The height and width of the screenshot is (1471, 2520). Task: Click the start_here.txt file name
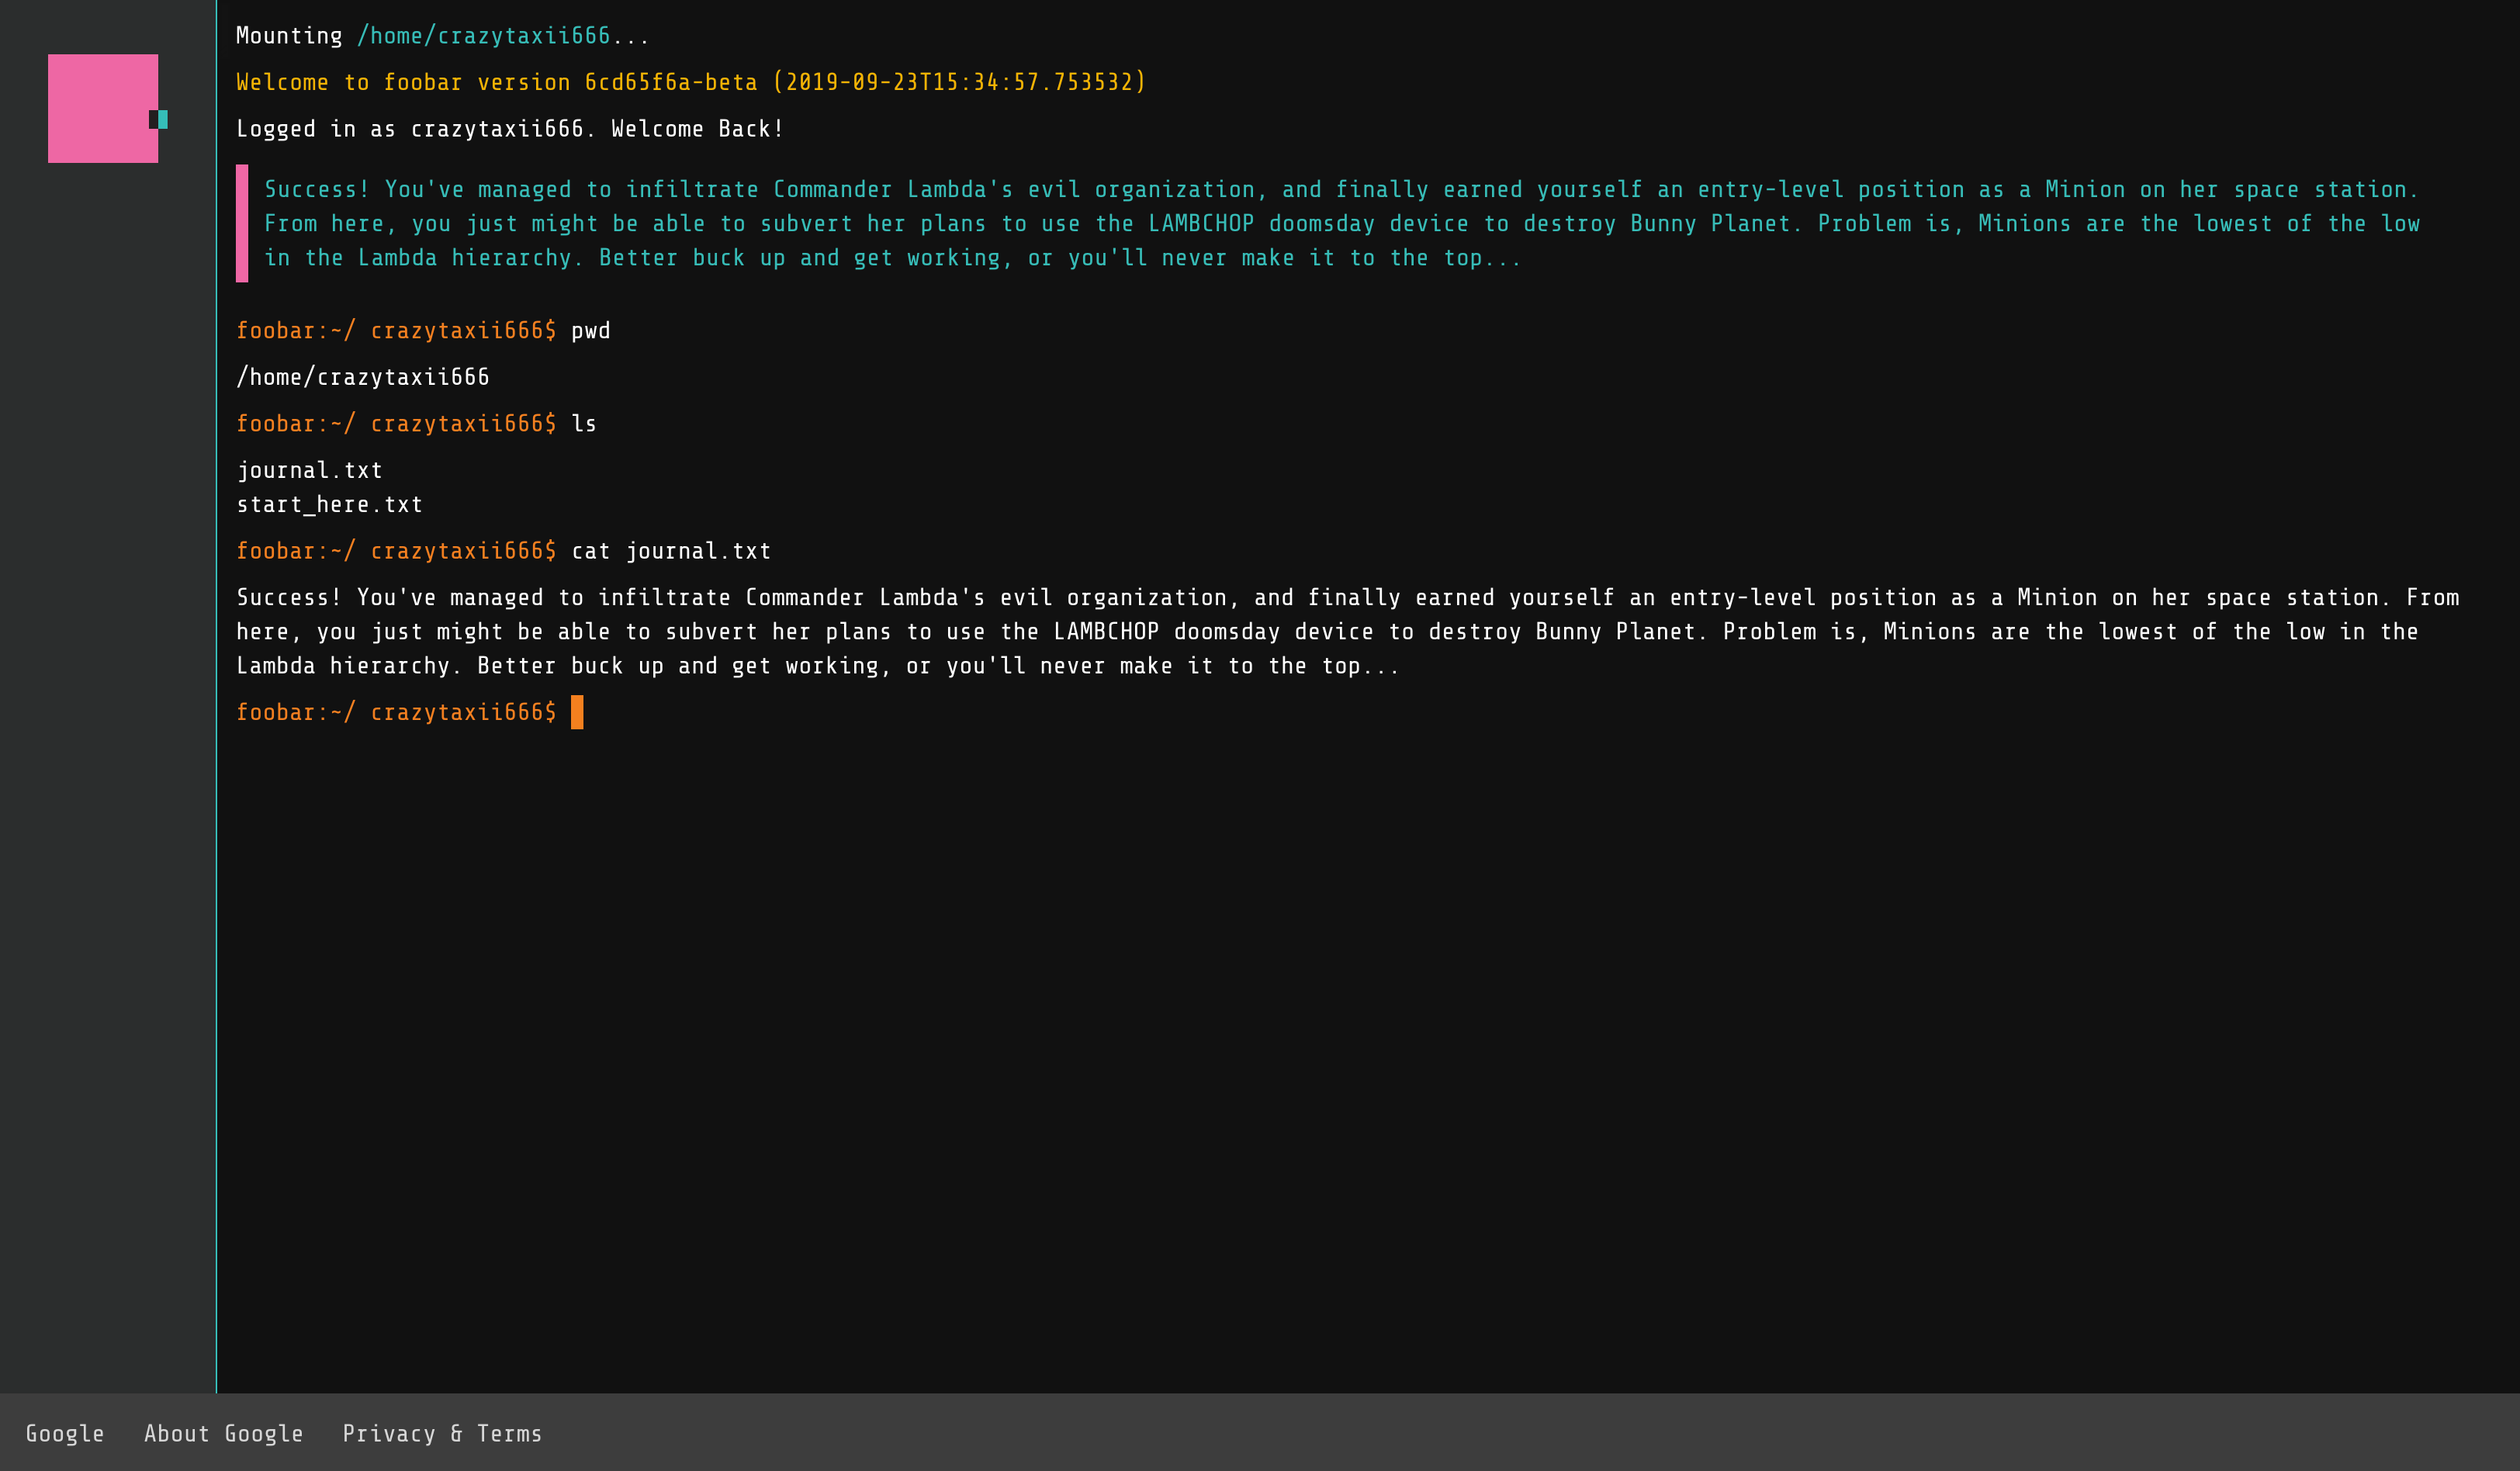point(330,504)
